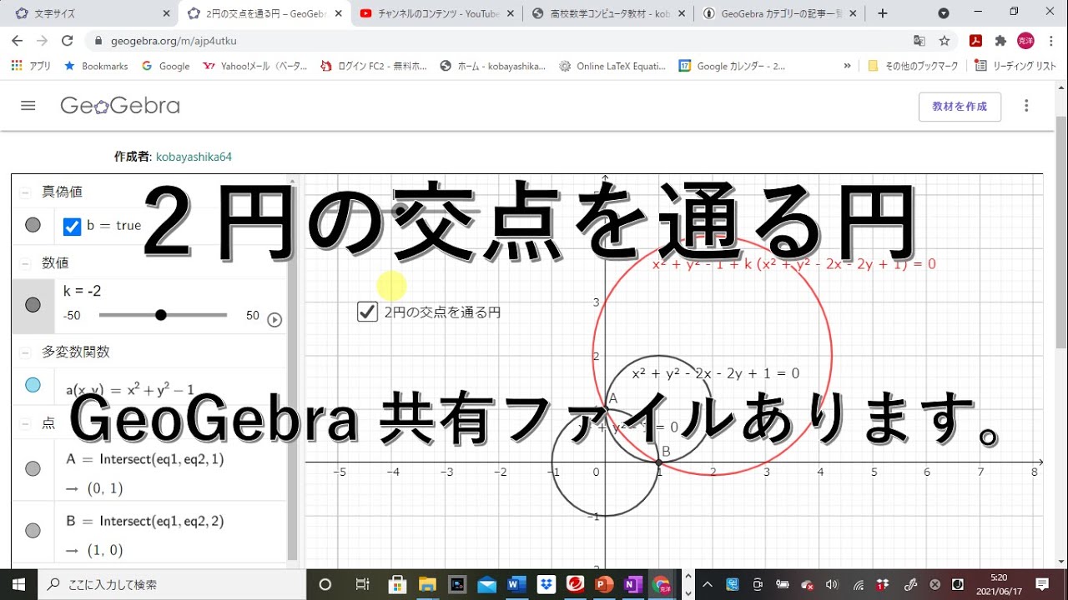1068x600 pixels.
Task: Play the k slider animation
Action: (275, 319)
